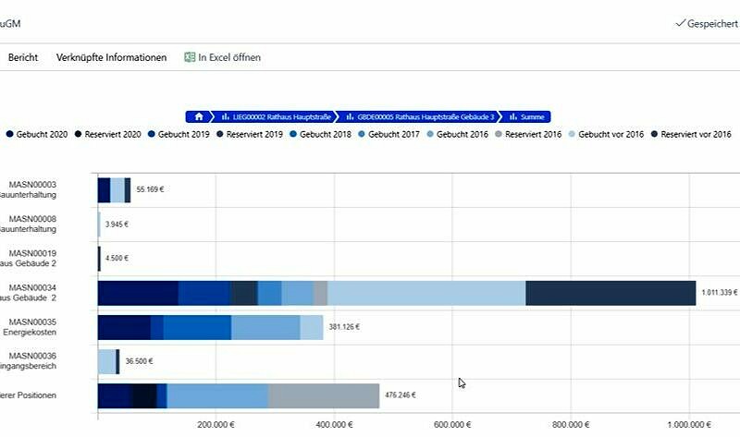Viewport: 740px width, 437px height.
Task: Click the Gespeichert status checkmark
Action: tap(680, 23)
